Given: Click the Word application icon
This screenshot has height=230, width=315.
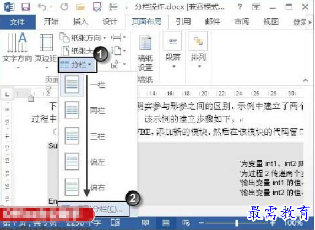Looking at the screenshot, I should point(9,7).
